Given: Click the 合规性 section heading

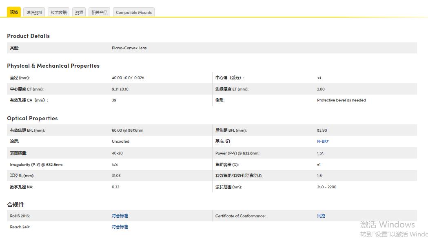Looking at the screenshot, I should click(16, 205).
